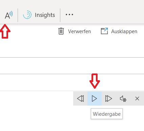Close the Read Aloud playback bar
Viewport: 144px width, 131px height.
137,99
